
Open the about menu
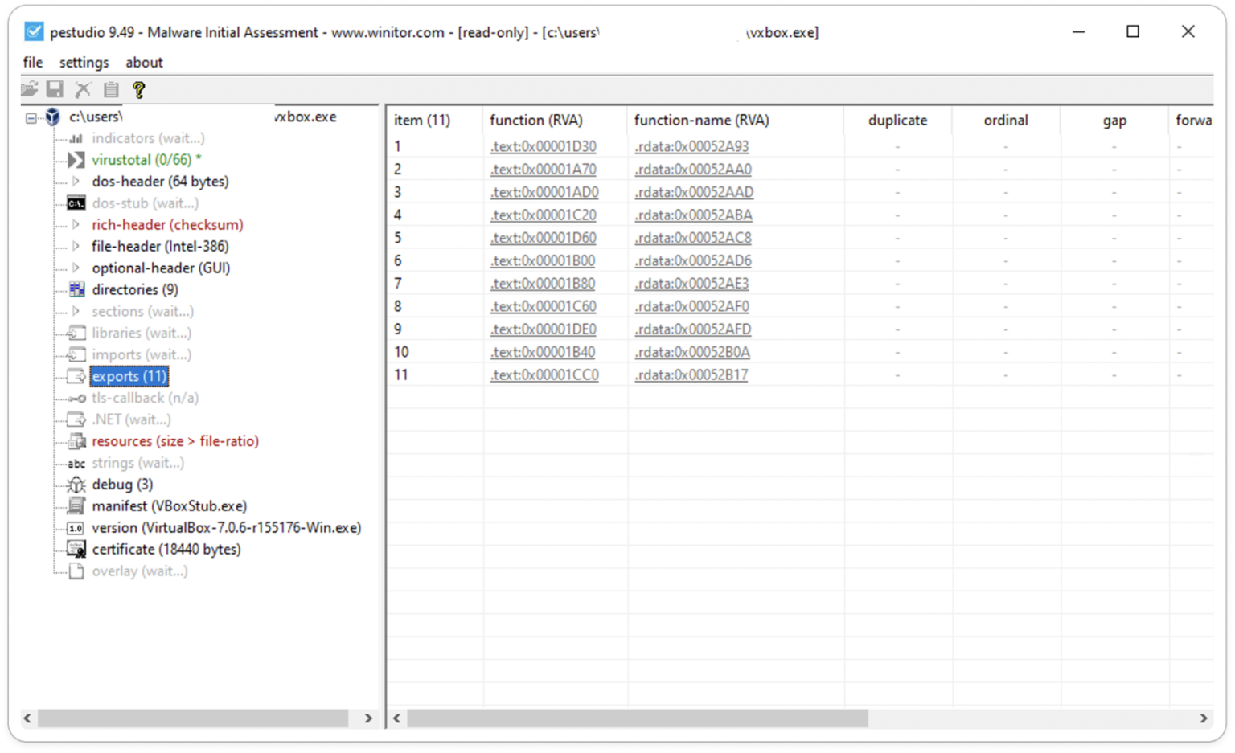coord(144,62)
